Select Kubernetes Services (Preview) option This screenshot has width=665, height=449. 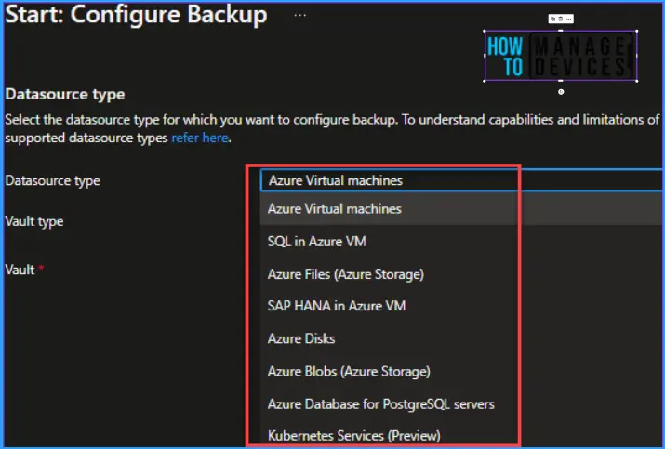coord(462,435)
